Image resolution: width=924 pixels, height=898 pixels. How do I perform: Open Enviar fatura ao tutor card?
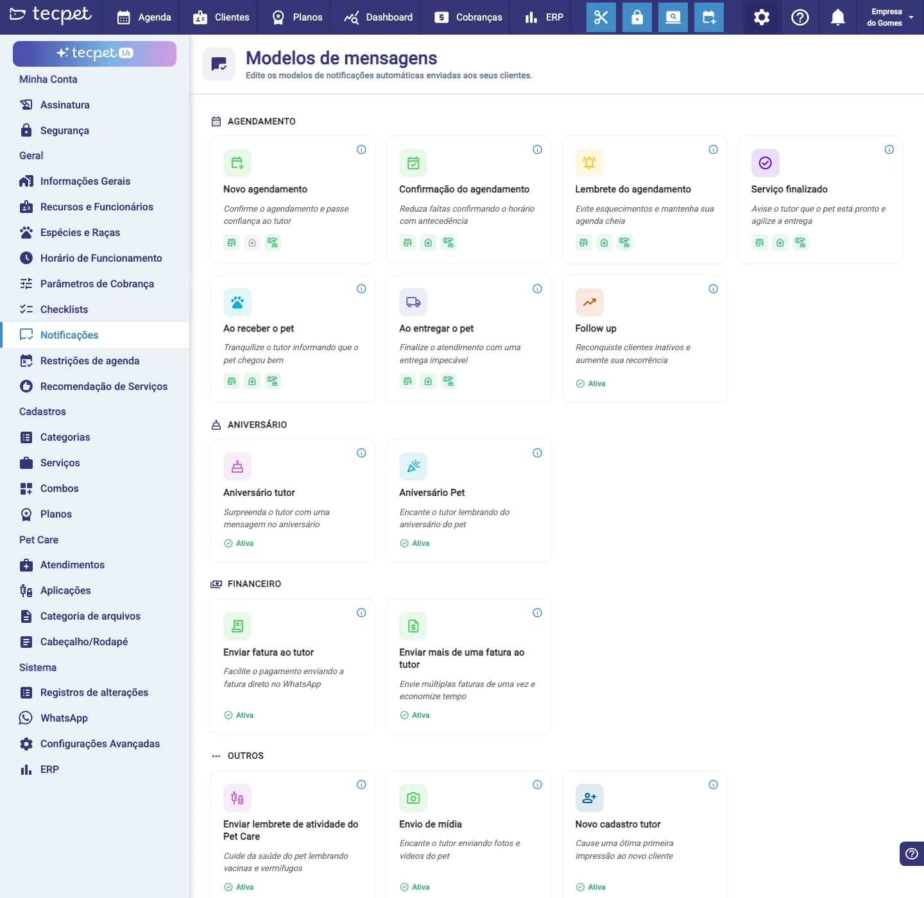pyautogui.click(x=293, y=666)
